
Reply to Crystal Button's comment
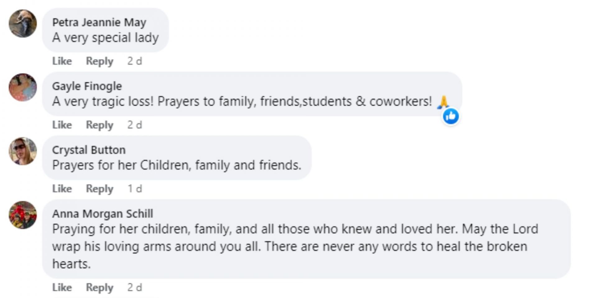(x=99, y=189)
